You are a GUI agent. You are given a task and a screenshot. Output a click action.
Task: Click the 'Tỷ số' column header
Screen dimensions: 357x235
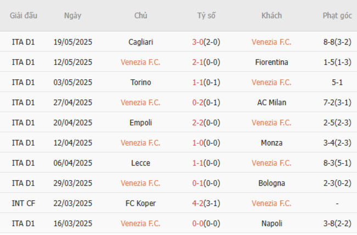tap(207, 15)
